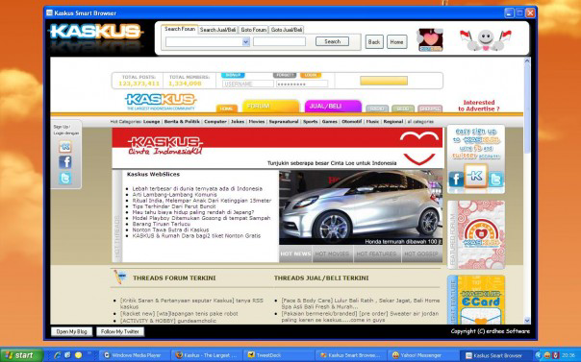Select the Search Forum tab
The image size is (581, 362).
point(180,29)
